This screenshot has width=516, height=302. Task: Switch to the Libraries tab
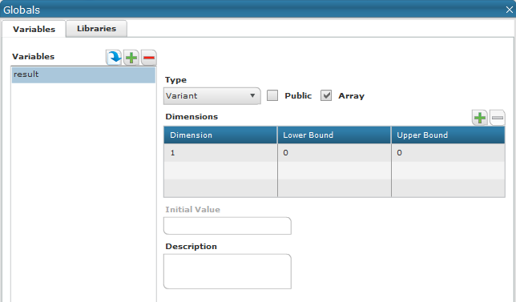pos(96,29)
